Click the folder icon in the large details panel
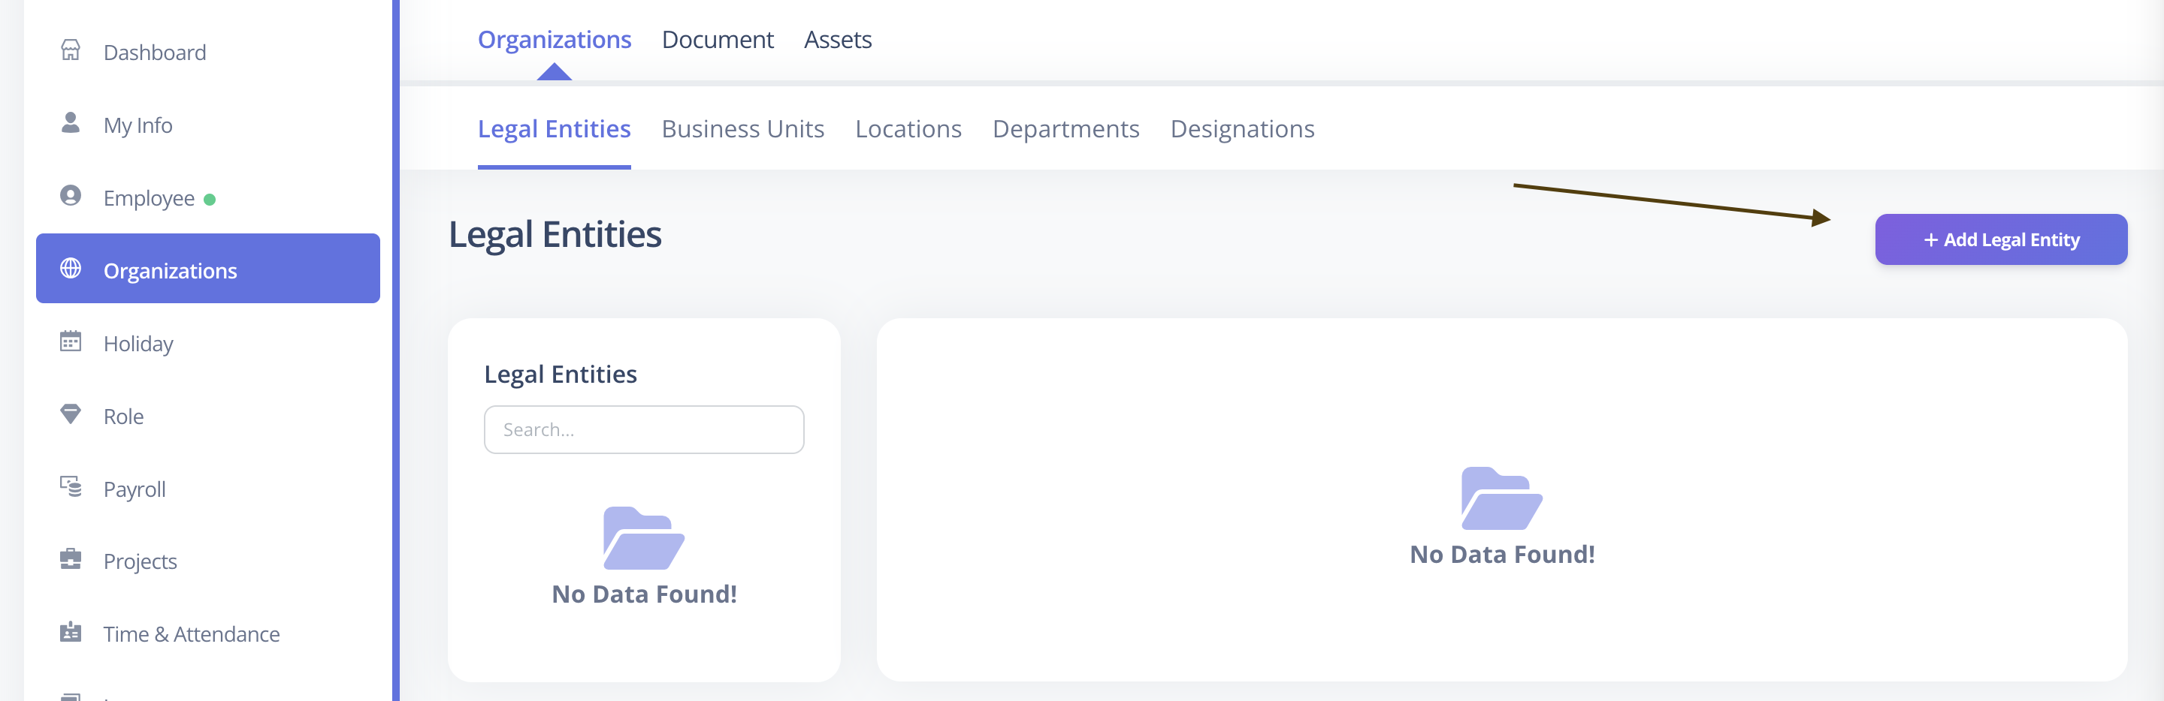2164x701 pixels. (x=1502, y=498)
